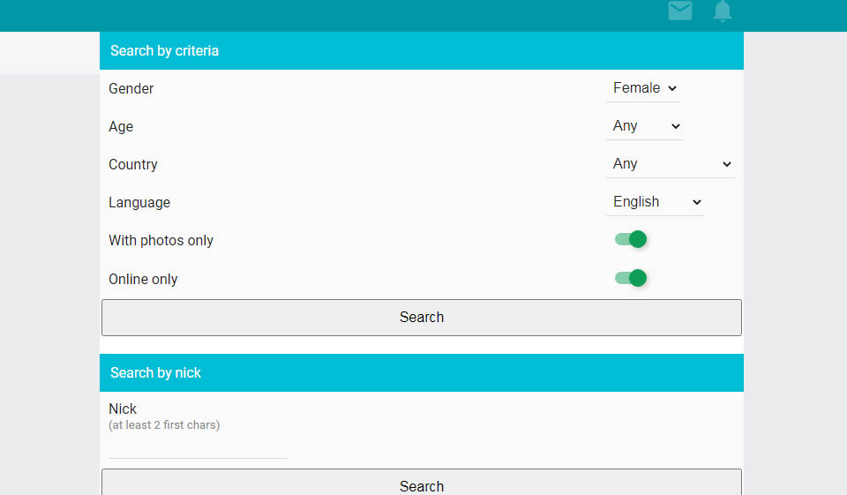This screenshot has height=495, width=847.
Task: Open the notifications bell icon
Action: tap(723, 11)
